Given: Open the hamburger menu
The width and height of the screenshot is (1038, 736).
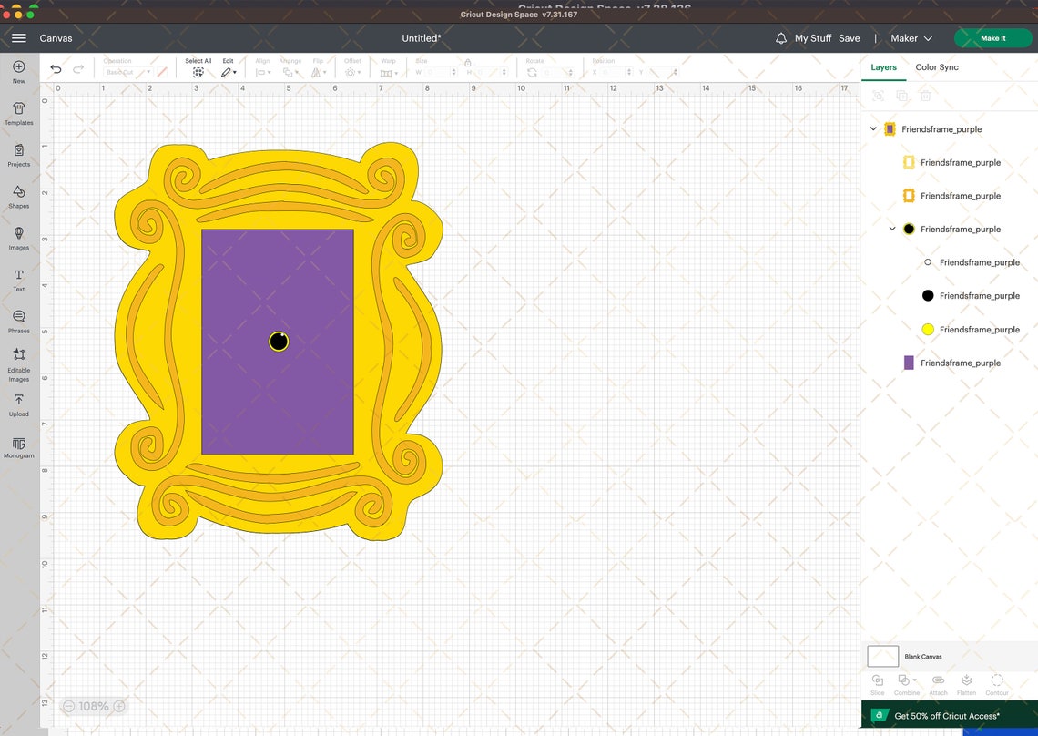Looking at the screenshot, I should coord(18,38).
